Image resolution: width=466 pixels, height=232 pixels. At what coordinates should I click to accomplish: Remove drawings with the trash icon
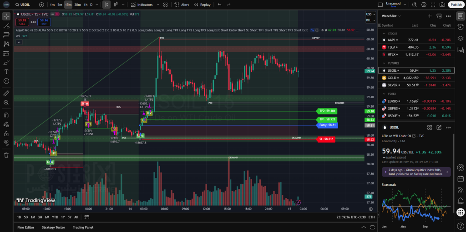[6, 155]
